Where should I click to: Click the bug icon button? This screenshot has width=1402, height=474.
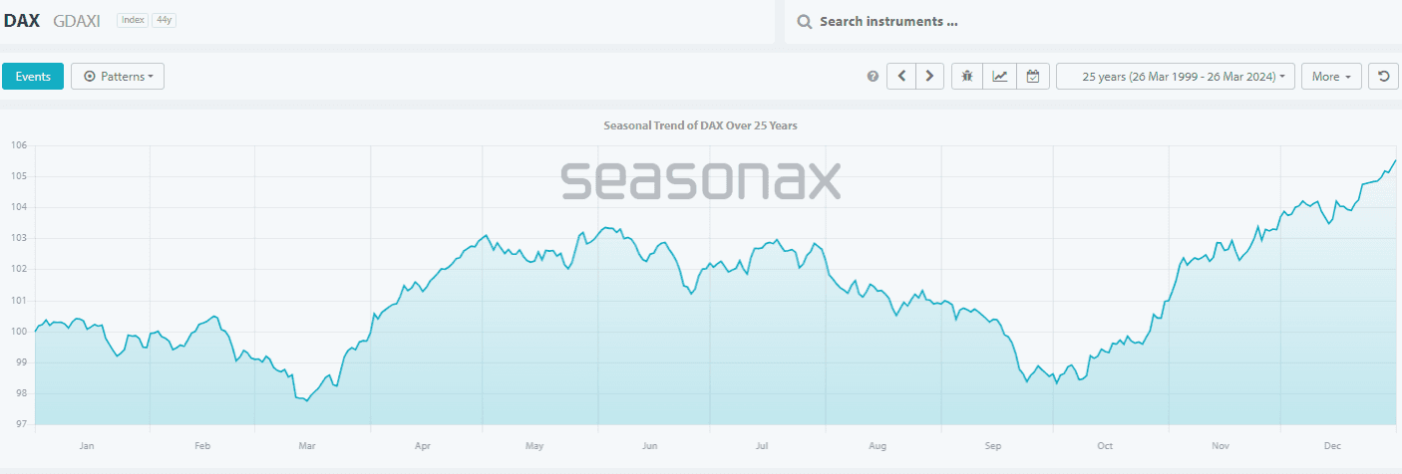point(967,77)
